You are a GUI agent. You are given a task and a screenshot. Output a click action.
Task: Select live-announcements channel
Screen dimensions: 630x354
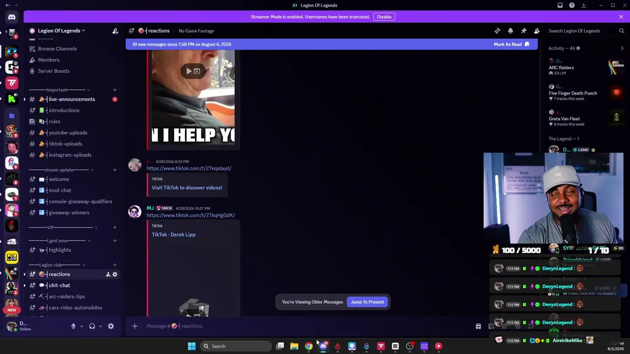73,99
